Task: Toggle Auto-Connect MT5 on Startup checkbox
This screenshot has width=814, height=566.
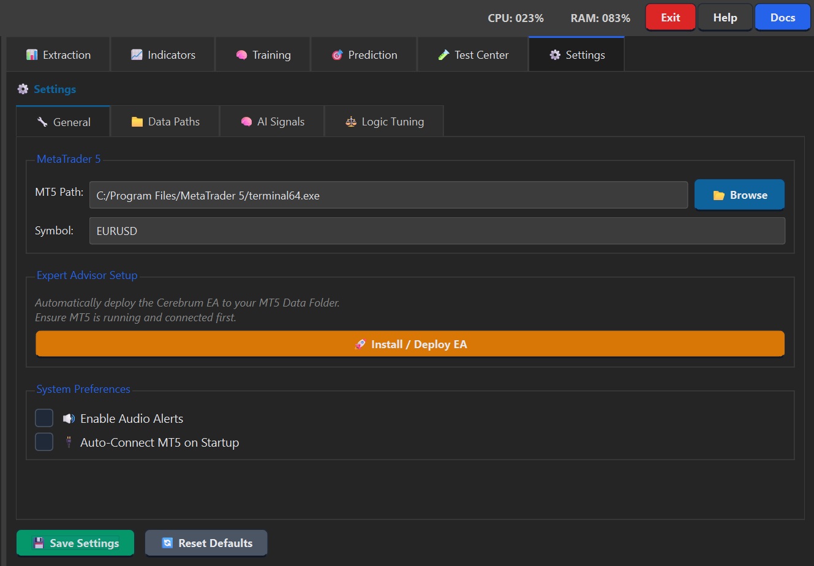Action: [x=44, y=442]
